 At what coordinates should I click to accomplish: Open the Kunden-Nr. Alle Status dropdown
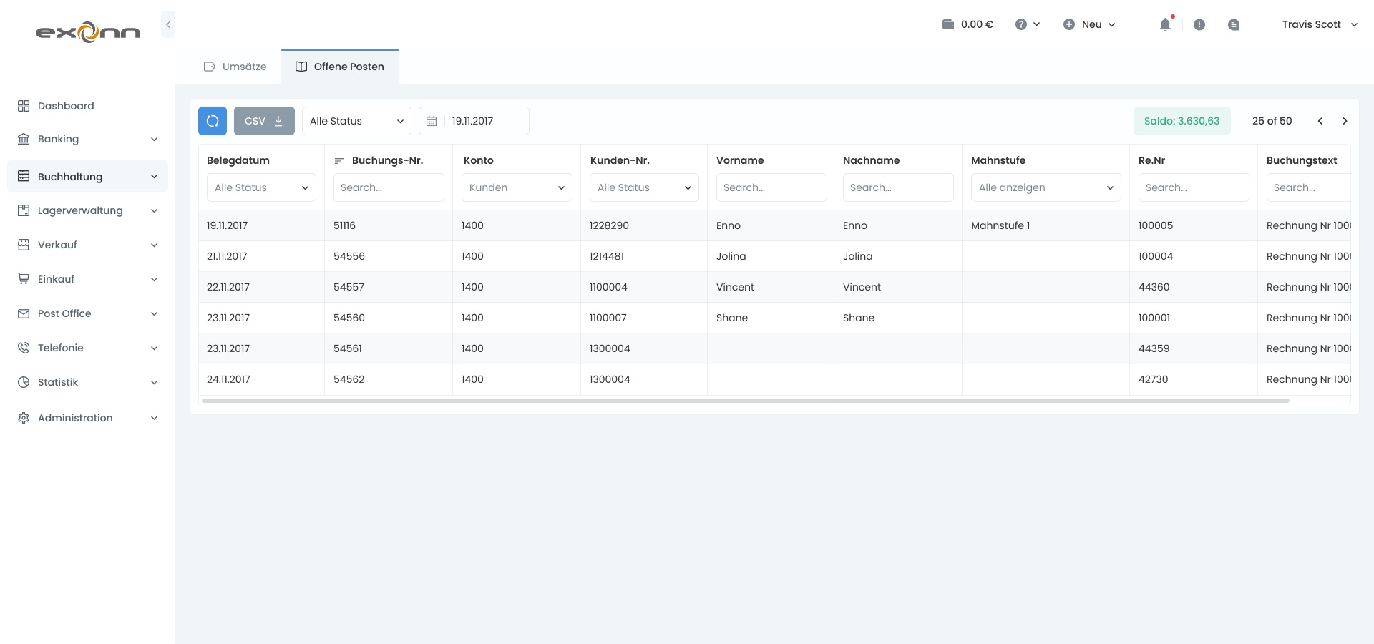pyautogui.click(x=644, y=187)
